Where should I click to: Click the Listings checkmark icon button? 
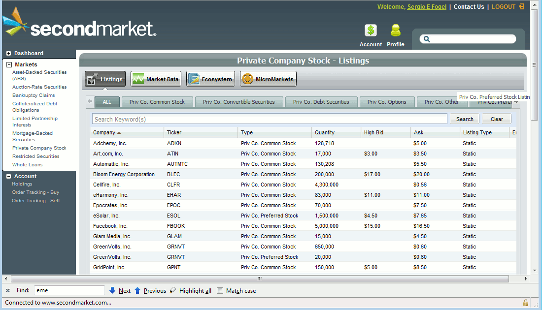tap(105, 79)
